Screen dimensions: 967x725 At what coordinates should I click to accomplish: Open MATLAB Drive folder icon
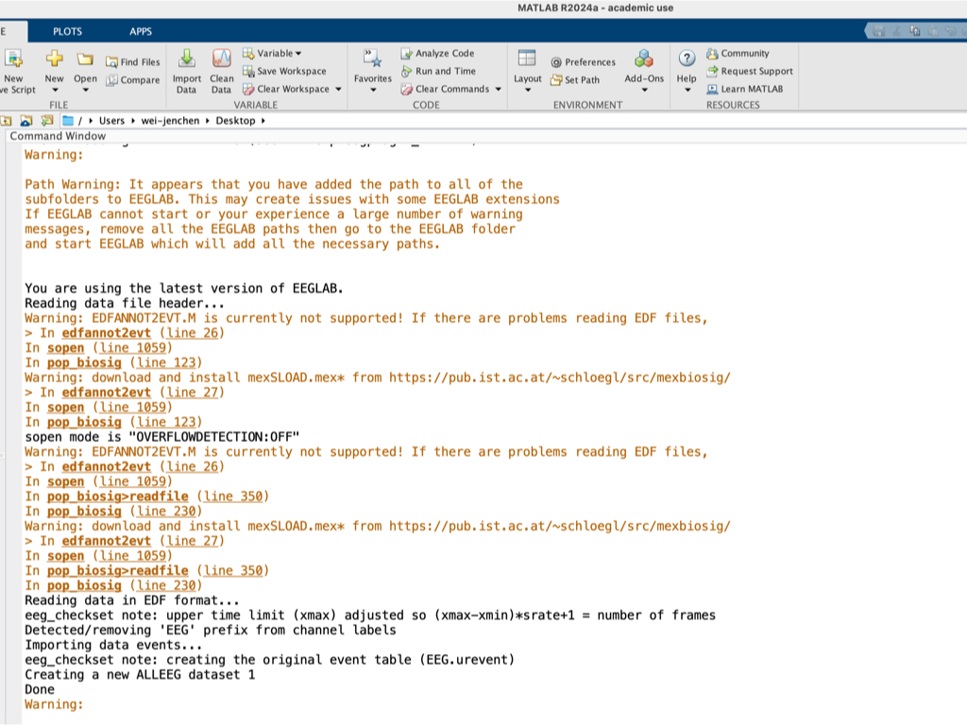pyautogui.click(x=25, y=120)
